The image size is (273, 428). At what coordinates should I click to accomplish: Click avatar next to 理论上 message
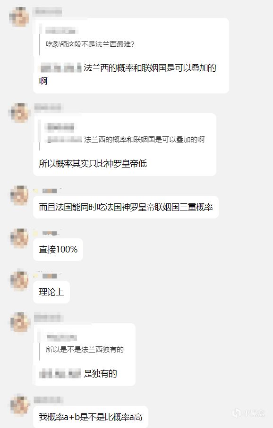click(19, 280)
